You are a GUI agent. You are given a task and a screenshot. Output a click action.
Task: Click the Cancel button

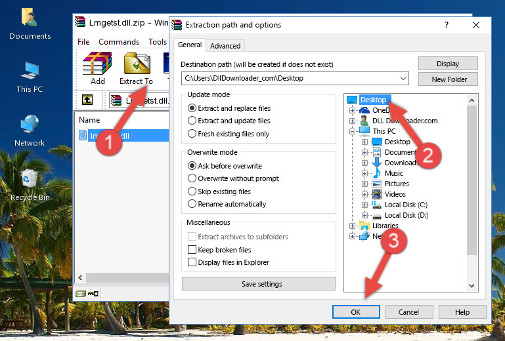pos(408,311)
